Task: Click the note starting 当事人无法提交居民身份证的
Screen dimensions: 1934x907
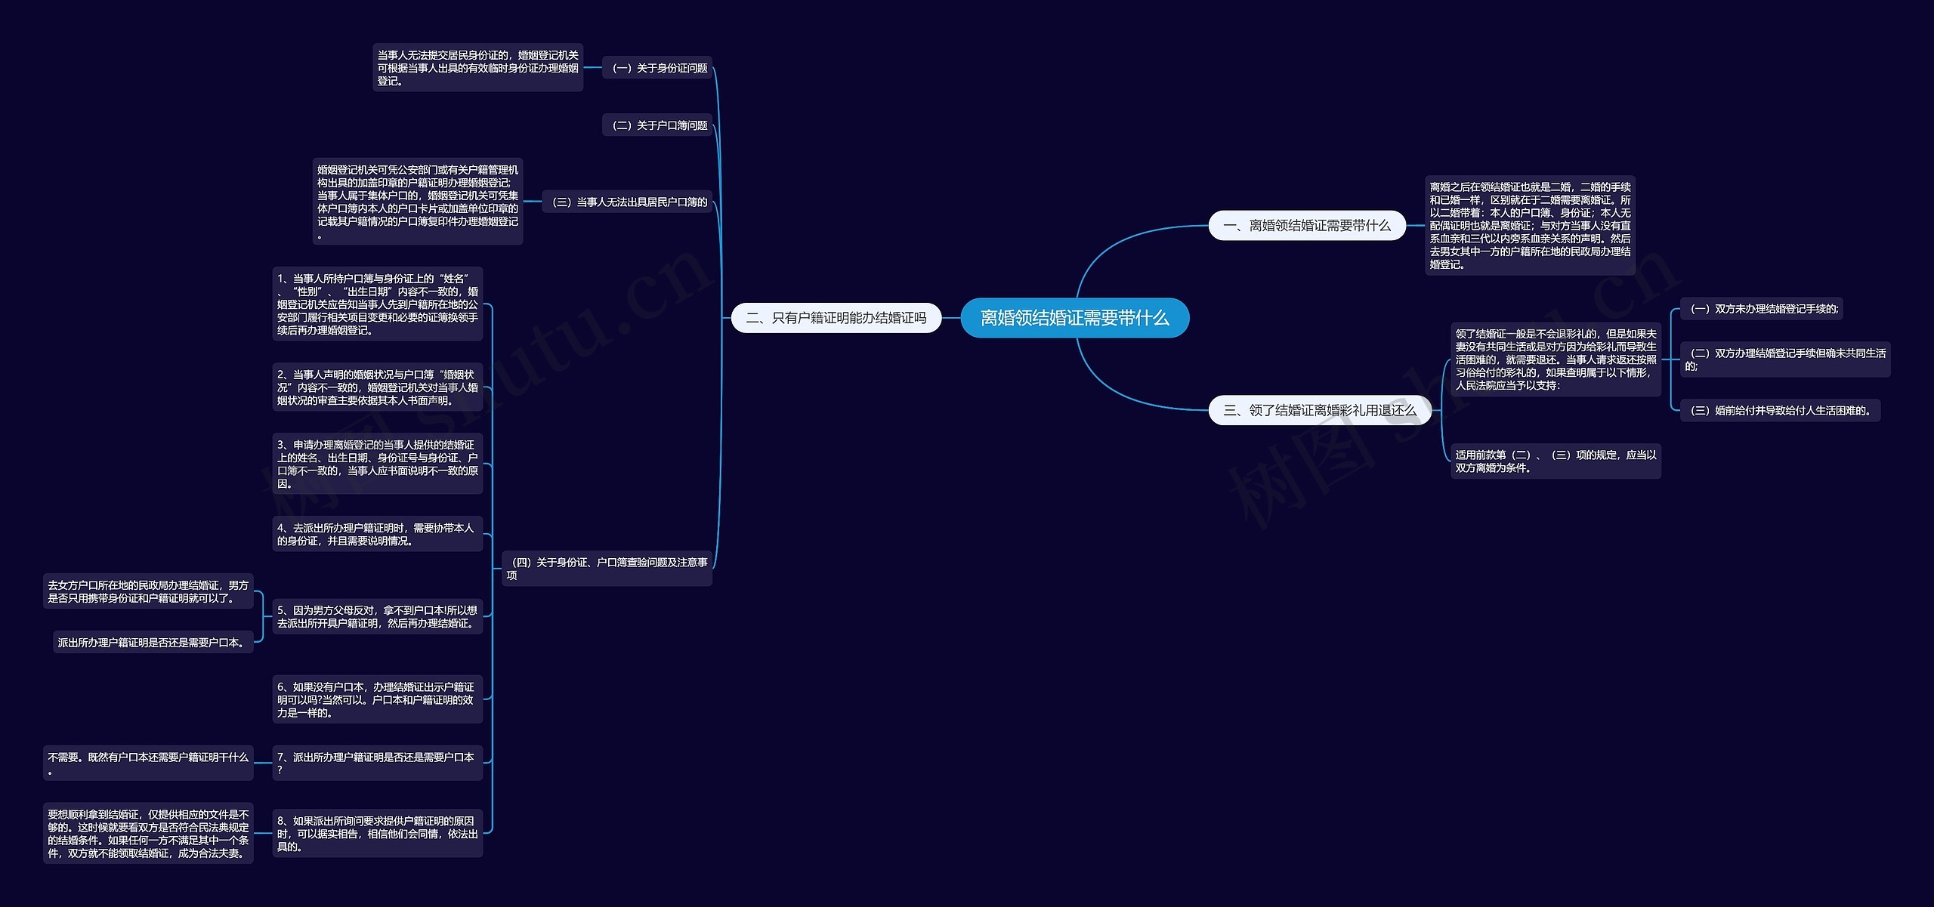Action: (x=478, y=68)
